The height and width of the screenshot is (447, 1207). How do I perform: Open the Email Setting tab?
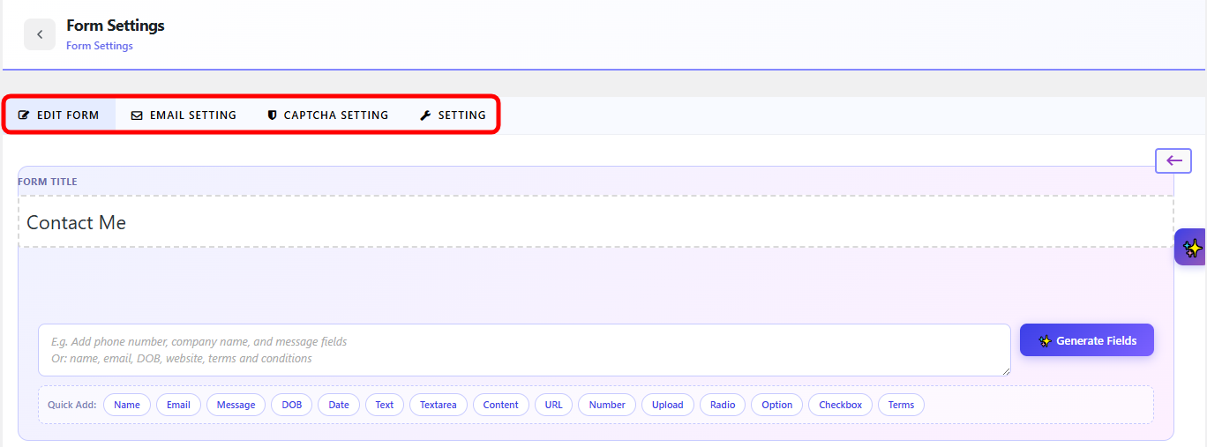184,115
